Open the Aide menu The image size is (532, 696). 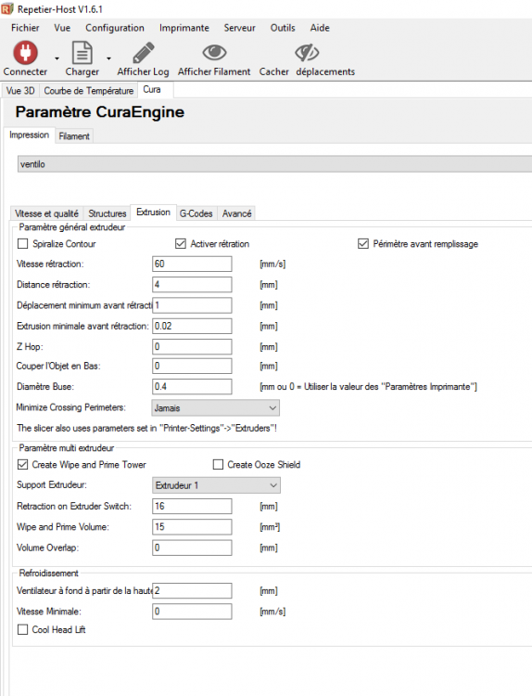click(320, 28)
